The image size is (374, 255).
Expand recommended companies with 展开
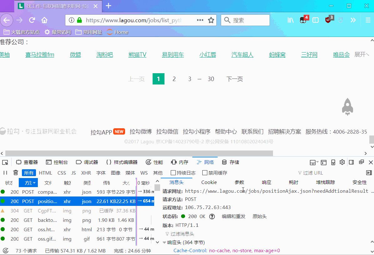point(361,55)
